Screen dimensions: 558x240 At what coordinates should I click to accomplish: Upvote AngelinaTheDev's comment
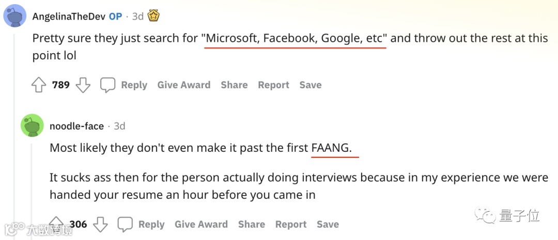coord(39,85)
